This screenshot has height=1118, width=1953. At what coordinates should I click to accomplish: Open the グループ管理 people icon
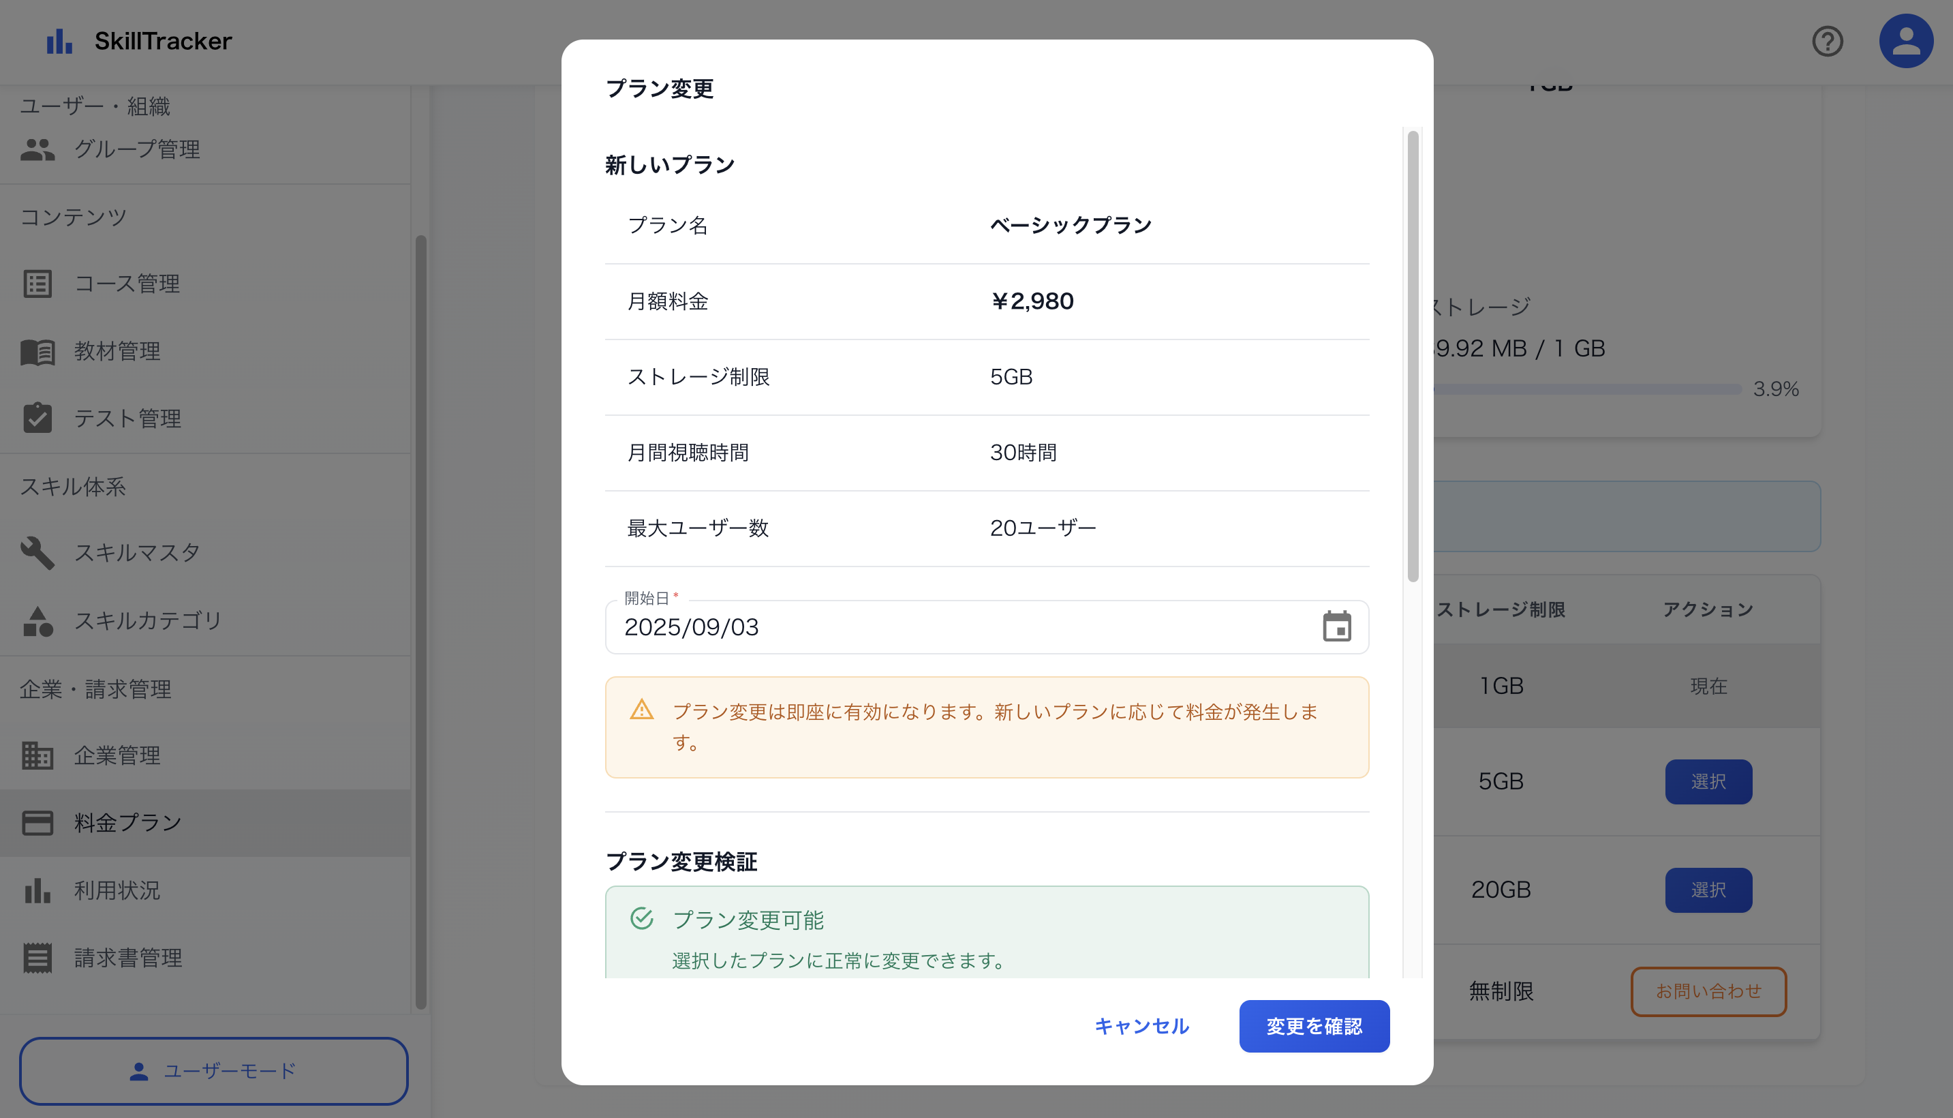tap(37, 150)
